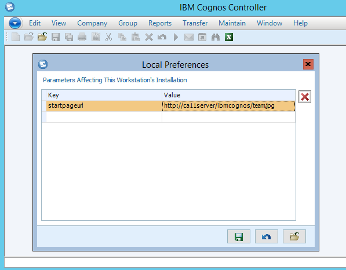The height and width of the screenshot is (270, 346).
Task: Click the export window toolbar icon
Action: click(202, 37)
